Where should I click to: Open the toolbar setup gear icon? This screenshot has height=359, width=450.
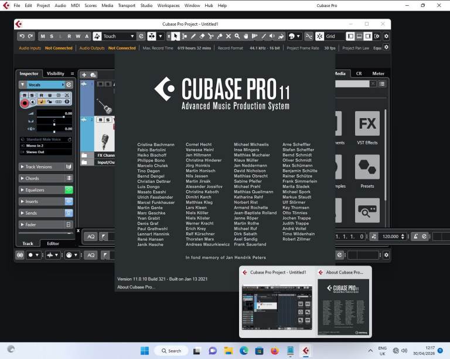386,36
